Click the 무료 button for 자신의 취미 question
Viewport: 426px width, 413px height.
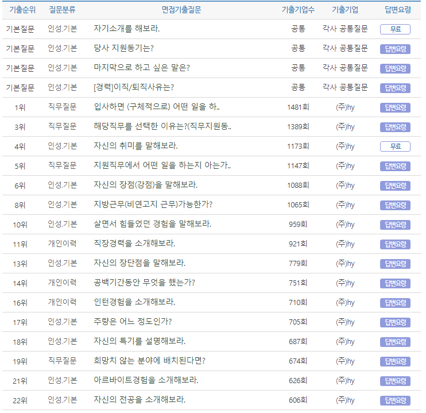point(395,146)
